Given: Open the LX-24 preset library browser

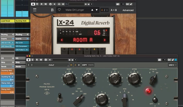Looking at the screenshot, I should pos(52,10).
